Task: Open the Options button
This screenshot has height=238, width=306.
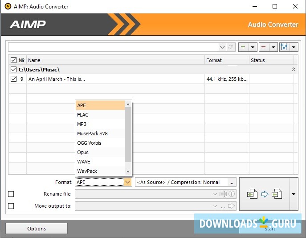Action: click(37, 229)
